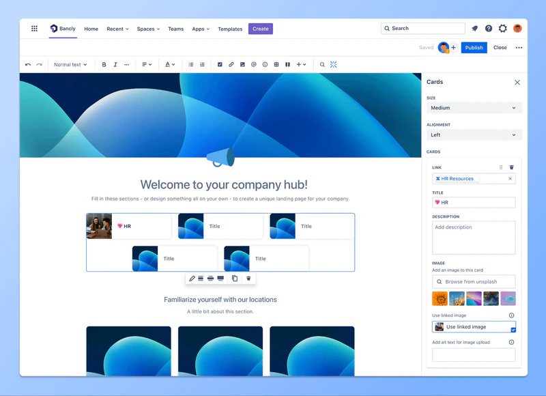Image resolution: width=546 pixels, height=396 pixels.
Task: Toggle italic formatting
Action: point(115,64)
